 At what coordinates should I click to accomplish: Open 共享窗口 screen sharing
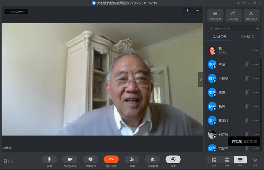pyautogui.click(x=91, y=159)
